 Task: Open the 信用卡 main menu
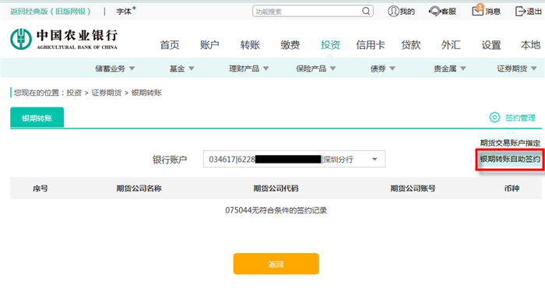(x=371, y=45)
